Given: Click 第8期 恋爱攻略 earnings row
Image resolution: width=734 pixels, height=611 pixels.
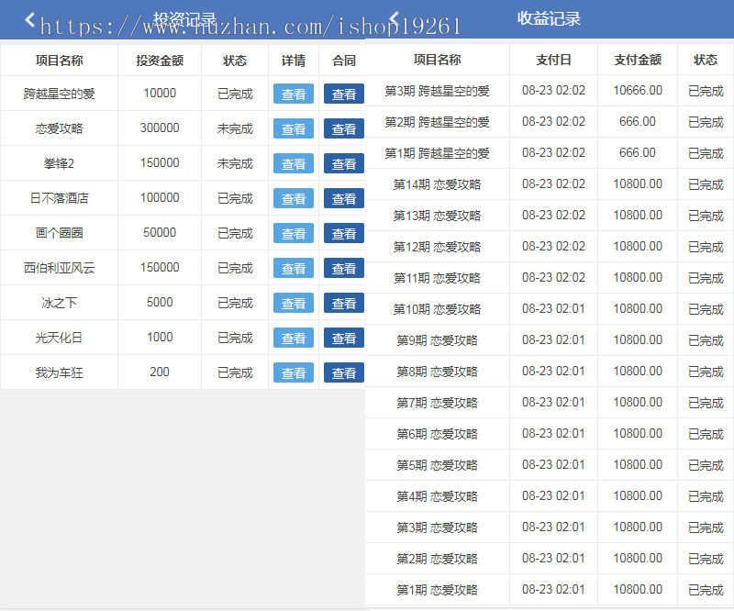Looking at the screenshot, I should click(549, 372).
